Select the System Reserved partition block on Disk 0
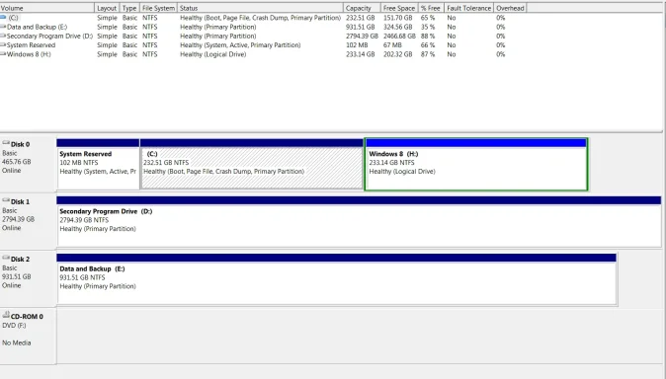 coord(98,164)
